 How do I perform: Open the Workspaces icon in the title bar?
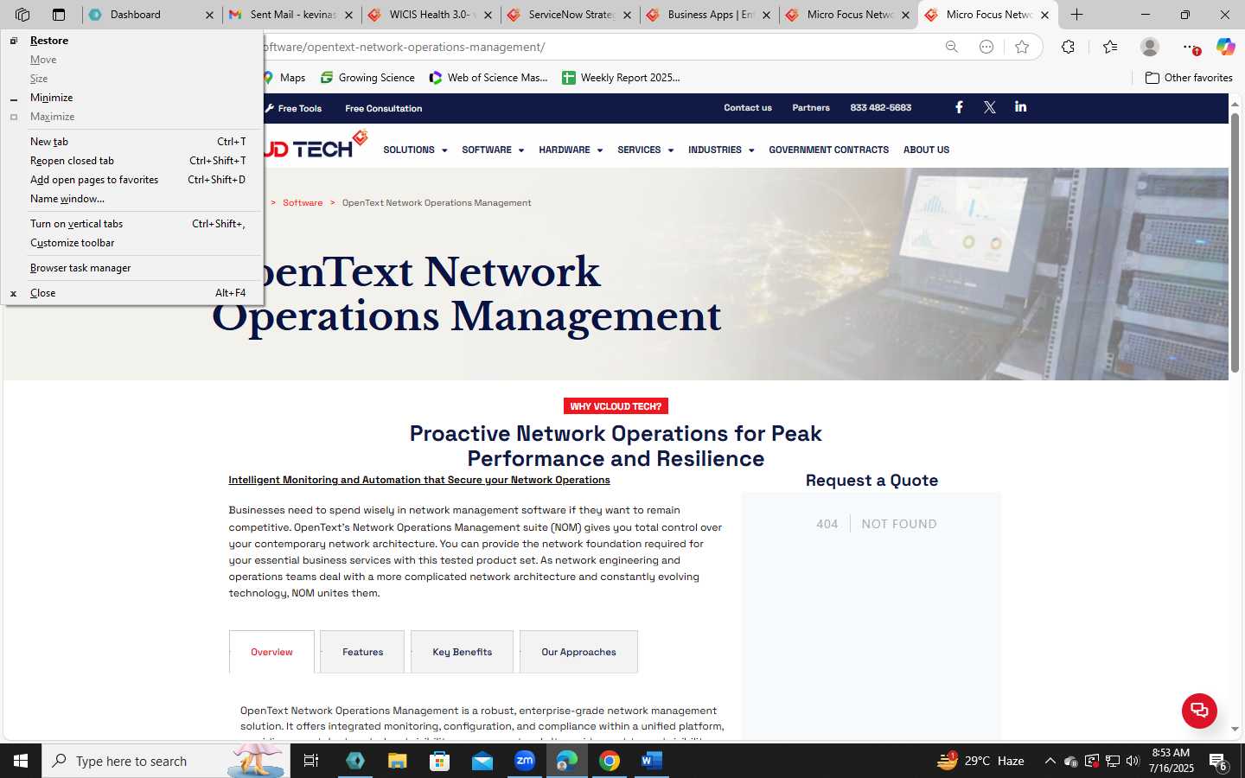[22, 15]
